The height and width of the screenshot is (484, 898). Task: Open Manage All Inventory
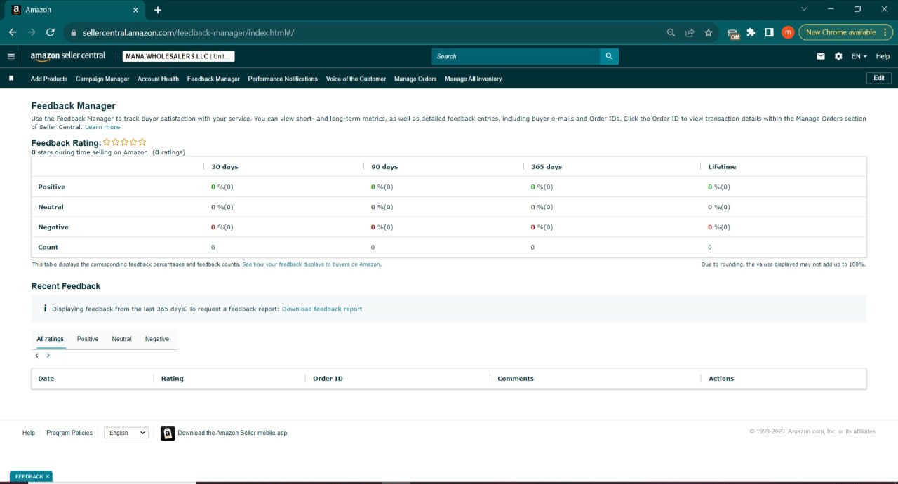coord(473,79)
